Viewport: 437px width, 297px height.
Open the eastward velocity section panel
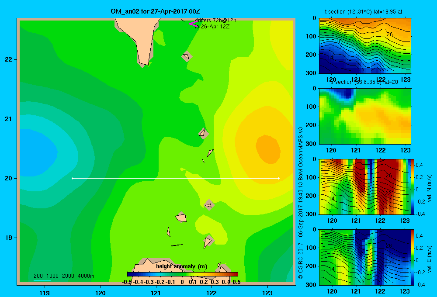point(365,257)
